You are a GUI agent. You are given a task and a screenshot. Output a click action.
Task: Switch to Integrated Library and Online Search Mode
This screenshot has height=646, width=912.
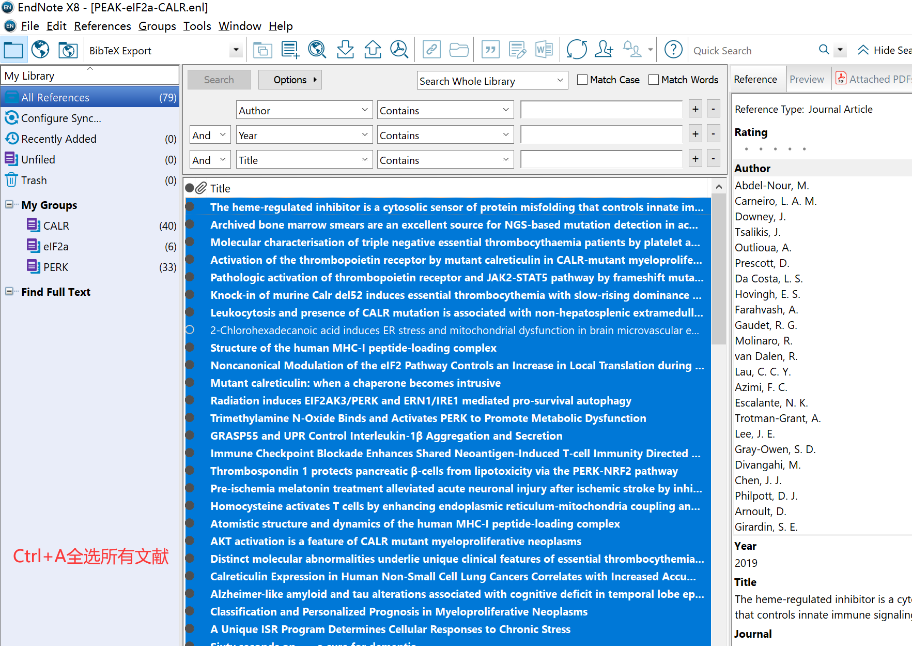[x=68, y=50]
